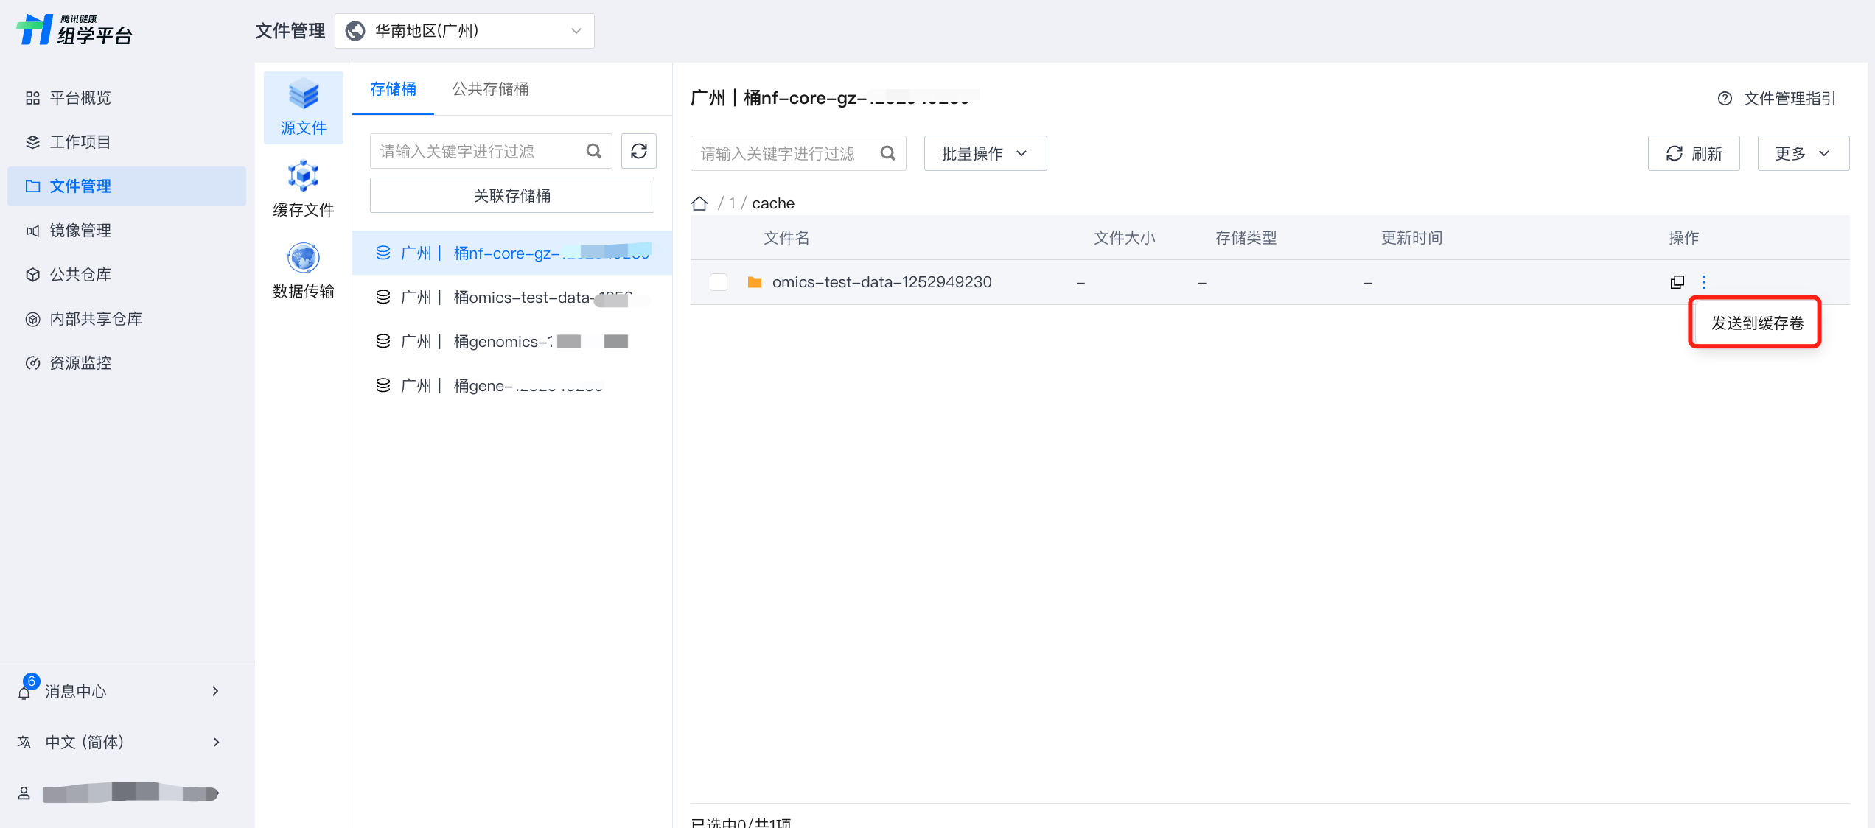Click the copy icon for omics-test-data folder
Viewport: 1875px width, 828px height.
1677,282
